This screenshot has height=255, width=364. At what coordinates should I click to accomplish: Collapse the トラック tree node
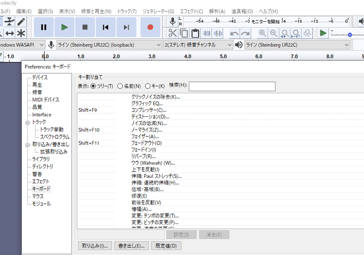pyautogui.click(x=28, y=122)
